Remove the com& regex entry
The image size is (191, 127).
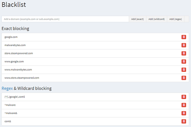coord(184,121)
